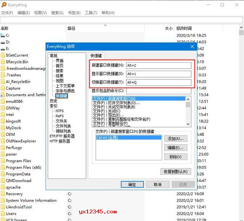244x221 pixels.
Task: Click the E: drive icon in results
Action: pos(3,49)
